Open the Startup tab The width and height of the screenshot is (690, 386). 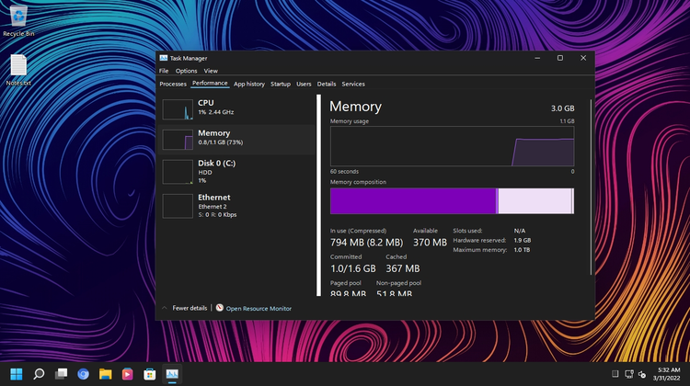coord(281,84)
